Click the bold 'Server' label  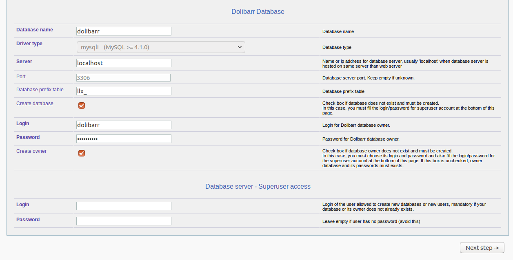(x=24, y=62)
